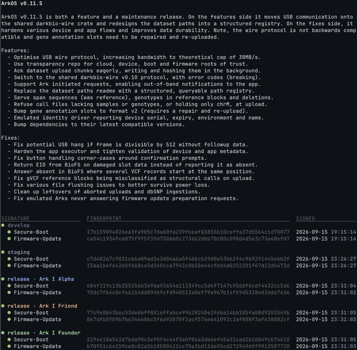Image resolution: width=357 pixels, height=350 pixels.
Task: Click the Secure-Boot status dot under develop
Action: point(9,232)
